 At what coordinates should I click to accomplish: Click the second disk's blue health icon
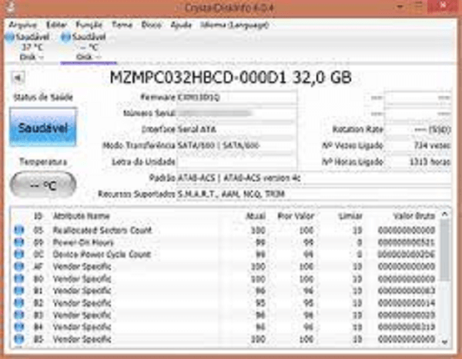pyautogui.click(x=65, y=37)
